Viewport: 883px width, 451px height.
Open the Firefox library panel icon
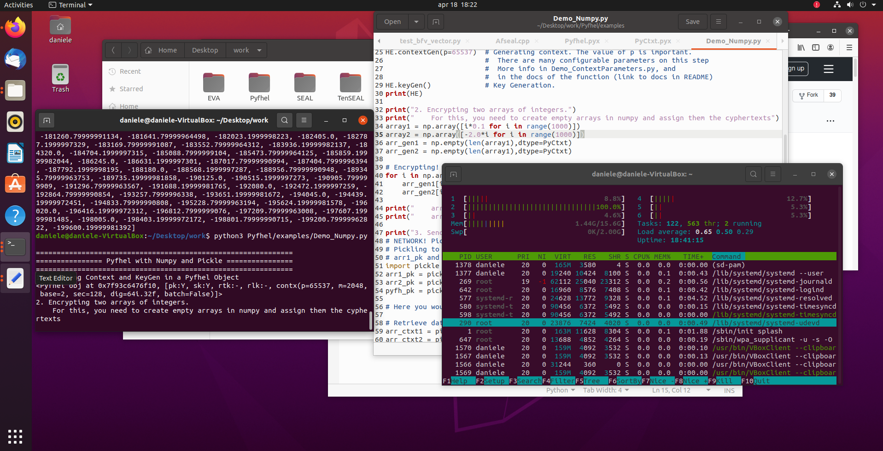click(801, 47)
